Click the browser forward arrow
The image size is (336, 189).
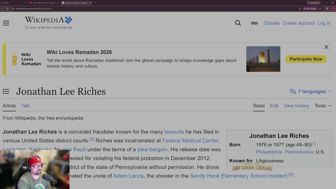click(2, 9)
